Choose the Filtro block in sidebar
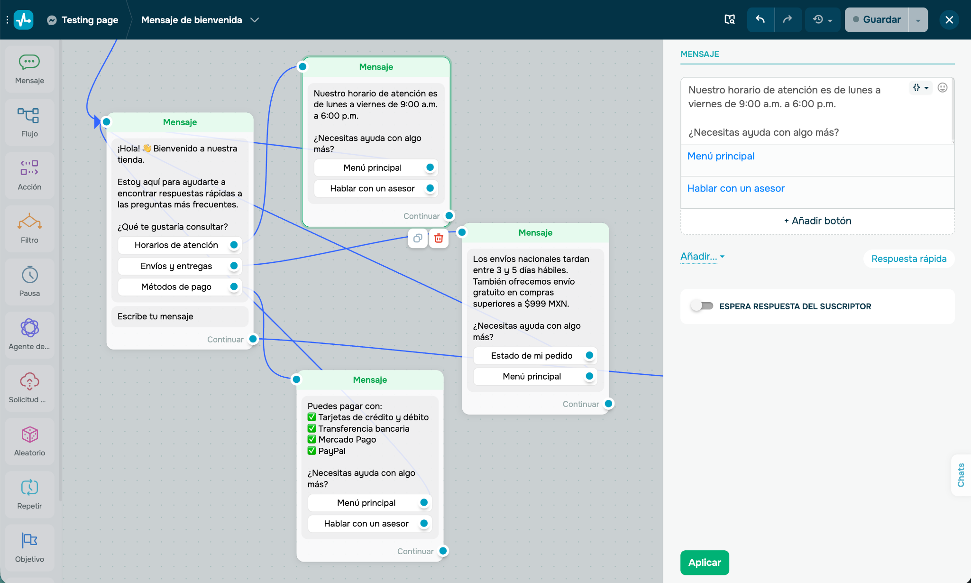 click(29, 229)
